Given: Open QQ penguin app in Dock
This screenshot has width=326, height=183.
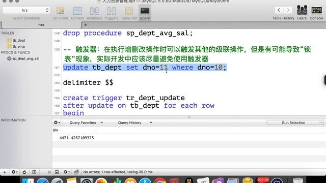Looking at the screenshot, I should click(189, 180).
